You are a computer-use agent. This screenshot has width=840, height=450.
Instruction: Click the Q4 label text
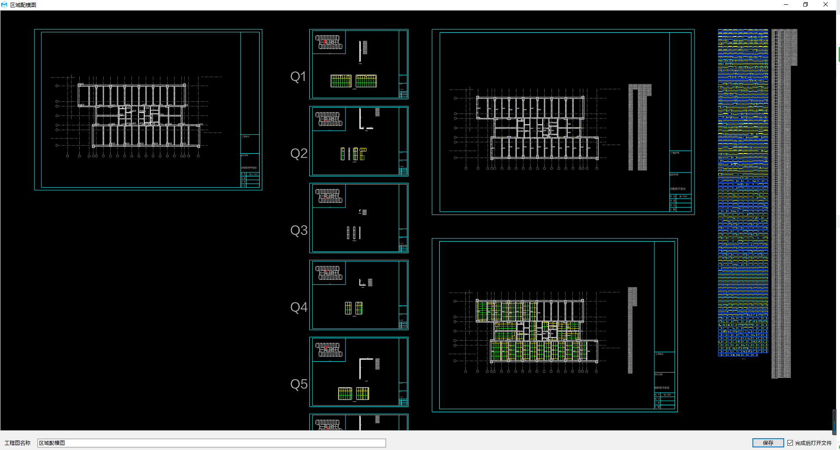coord(298,307)
